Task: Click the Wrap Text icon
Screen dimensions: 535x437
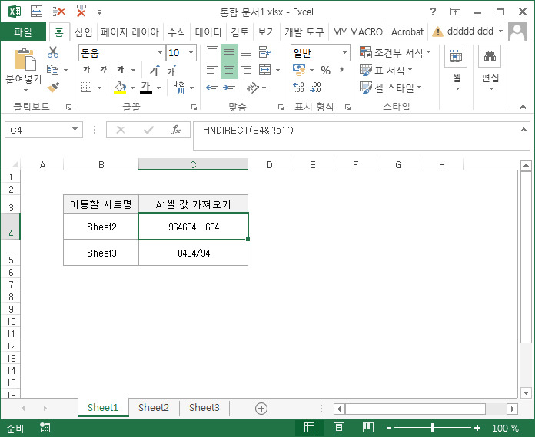Action: pos(264,51)
